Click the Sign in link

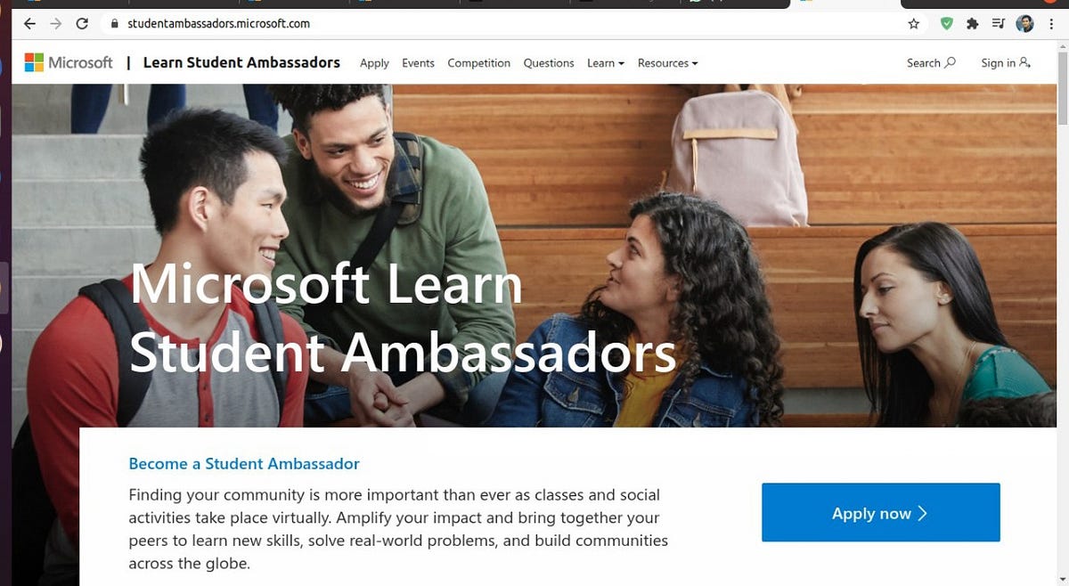(1006, 63)
